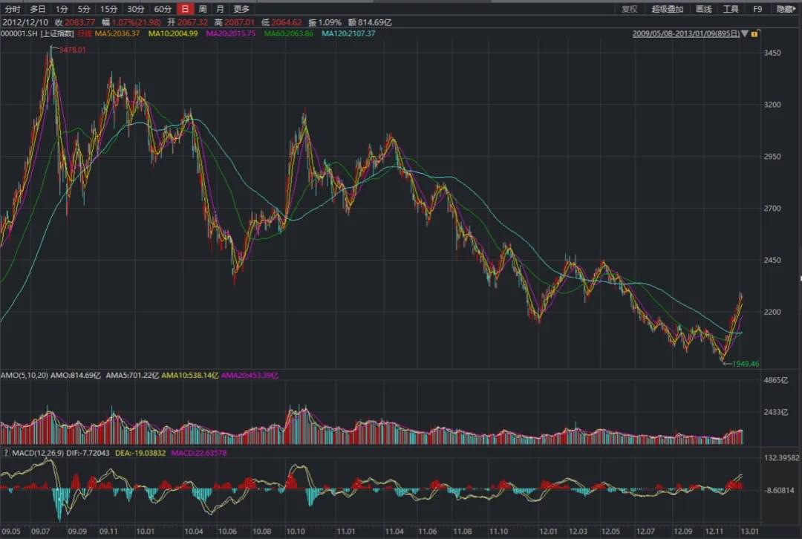Collapse side panel with 隐藏 arrow
802x539 pixels.
[786, 9]
